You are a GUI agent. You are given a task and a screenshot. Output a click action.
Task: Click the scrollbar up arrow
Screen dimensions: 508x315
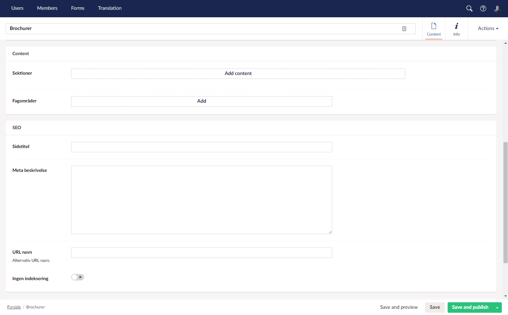tap(505, 43)
